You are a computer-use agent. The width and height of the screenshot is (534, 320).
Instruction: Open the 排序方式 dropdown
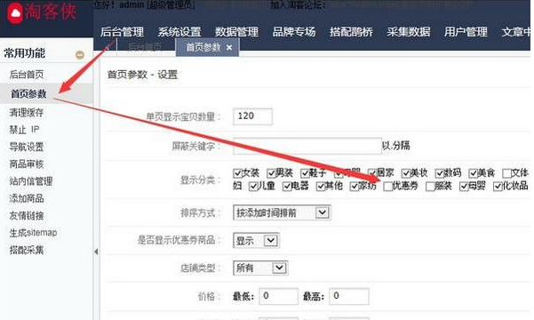click(x=282, y=212)
